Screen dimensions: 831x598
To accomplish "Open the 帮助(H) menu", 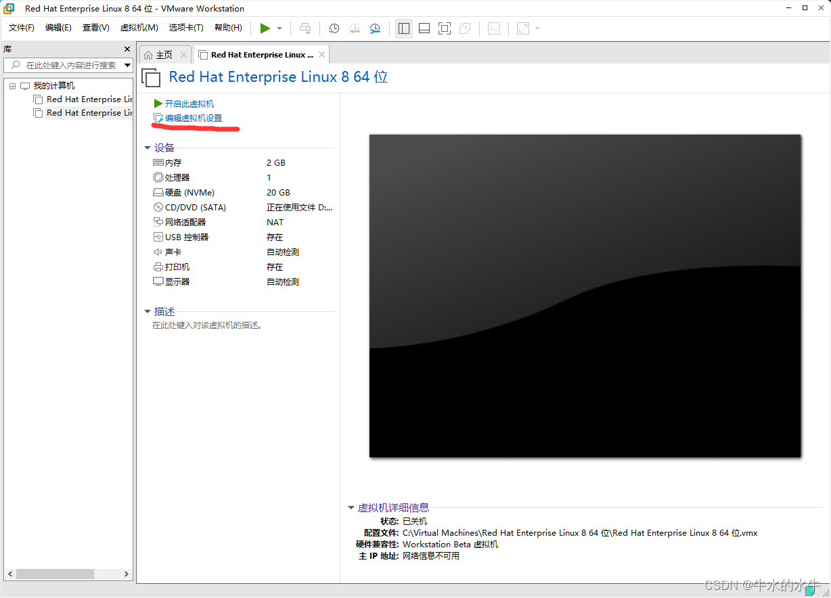I will pyautogui.click(x=228, y=28).
